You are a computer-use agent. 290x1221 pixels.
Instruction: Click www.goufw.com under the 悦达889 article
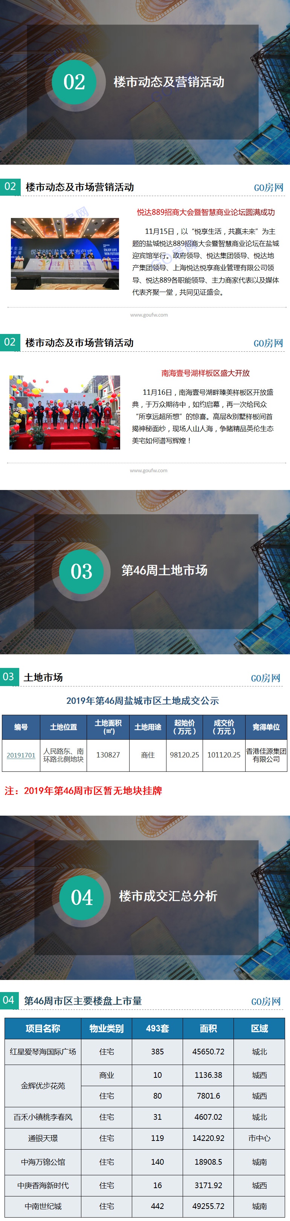point(149,315)
